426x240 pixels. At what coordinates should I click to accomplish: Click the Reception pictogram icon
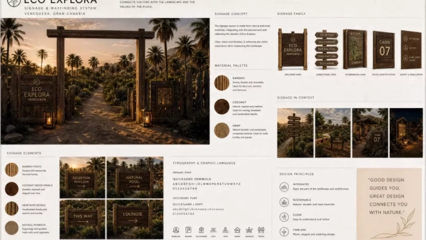pos(176,230)
